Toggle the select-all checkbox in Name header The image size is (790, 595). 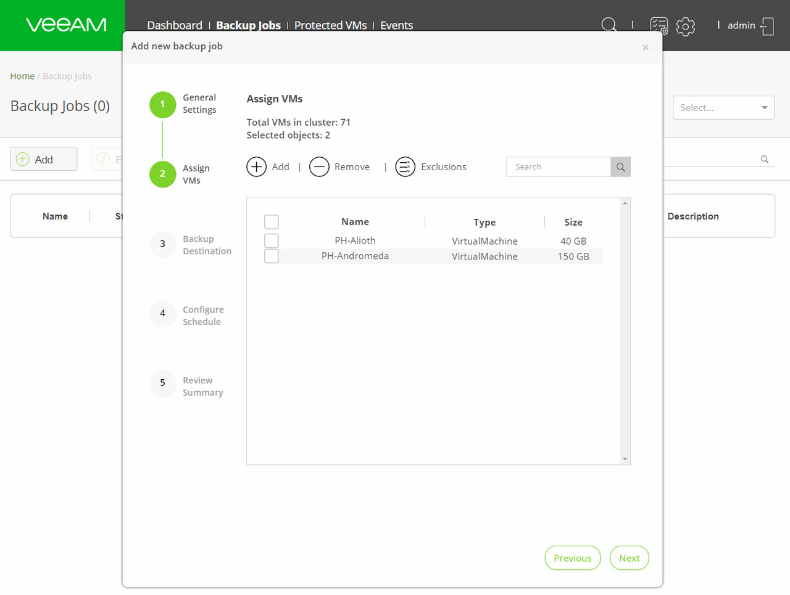[x=272, y=222]
